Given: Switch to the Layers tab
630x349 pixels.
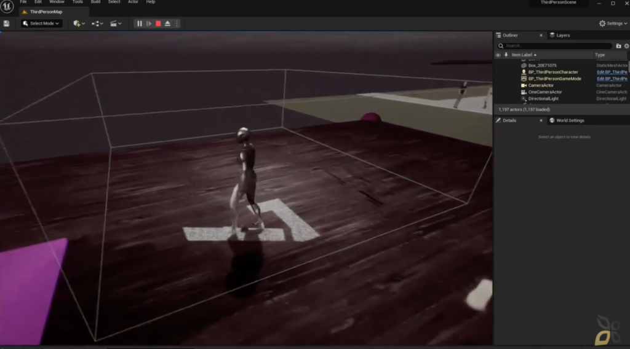Looking at the screenshot, I should [x=560, y=35].
